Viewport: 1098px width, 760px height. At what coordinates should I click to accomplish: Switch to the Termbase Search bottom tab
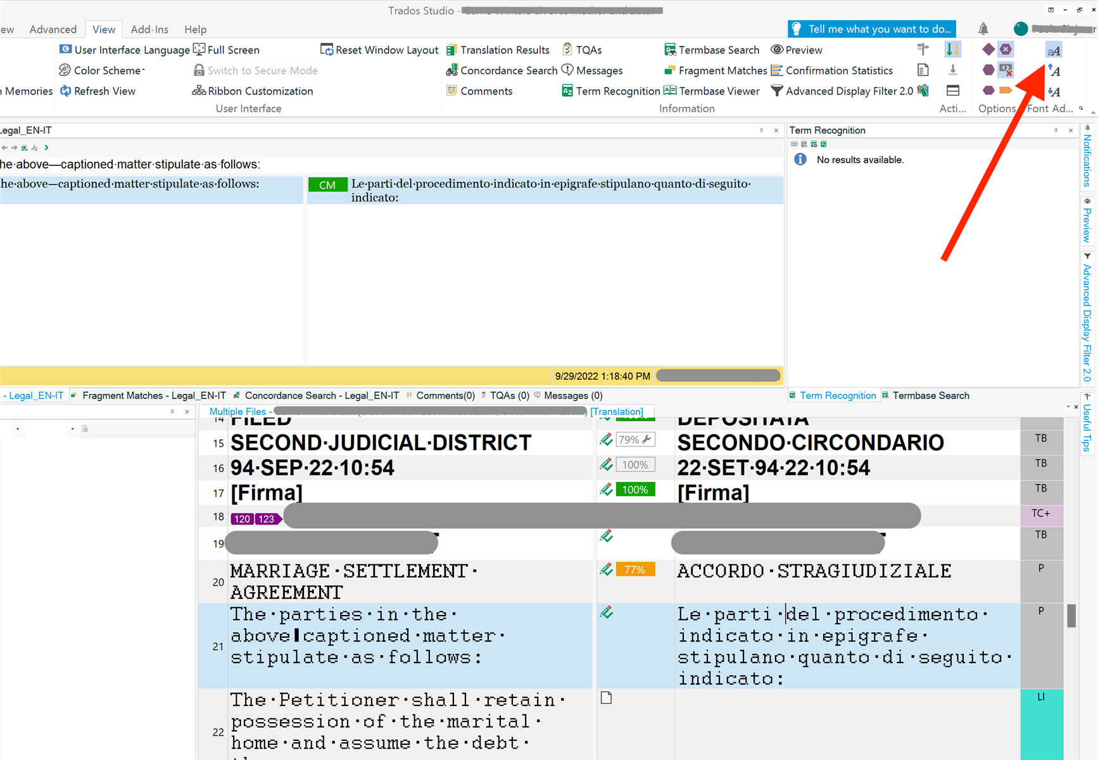click(x=925, y=396)
